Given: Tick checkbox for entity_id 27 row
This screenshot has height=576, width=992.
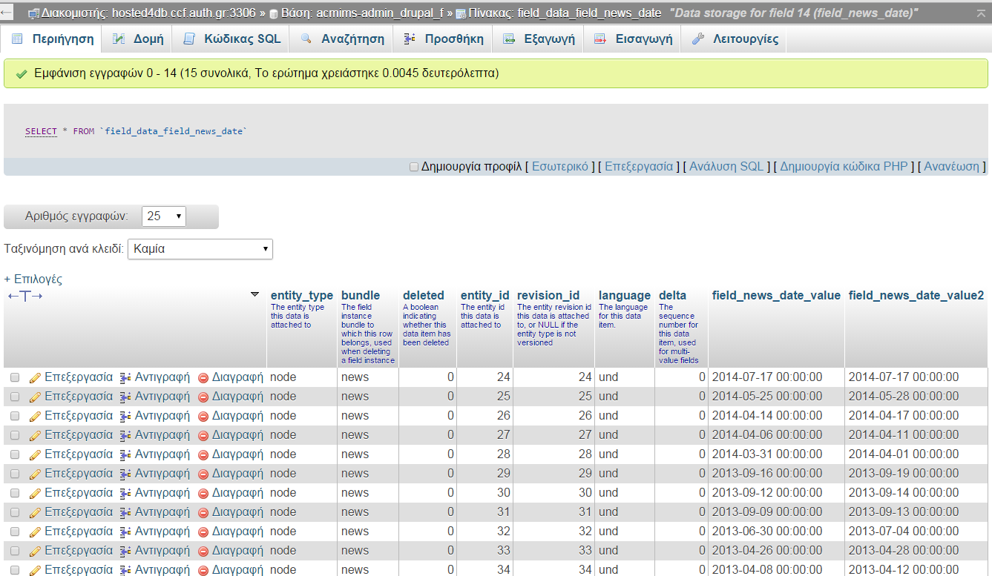Looking at the screenshot, I should [x=15, y=435].
